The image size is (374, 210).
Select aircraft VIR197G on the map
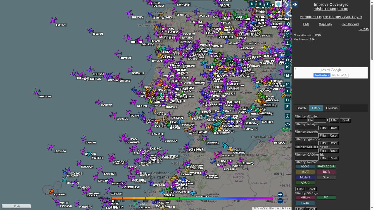point(36,92)
